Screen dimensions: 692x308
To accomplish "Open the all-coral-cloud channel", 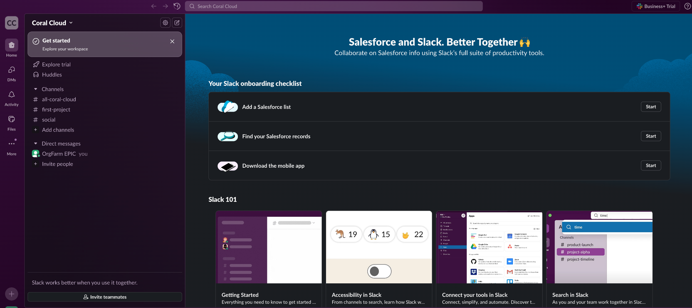I will click(59, 99).
